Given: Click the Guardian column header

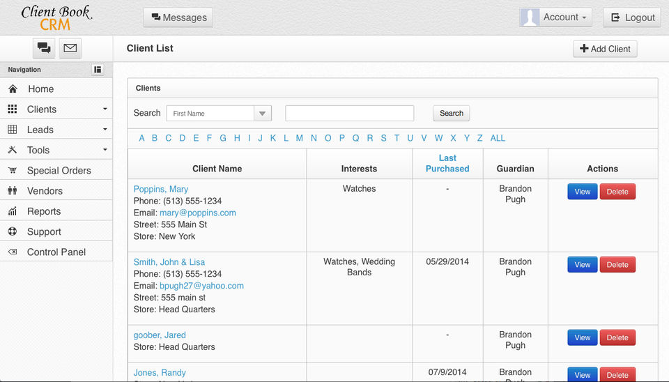Looking at the screenshot, I should (515, 169).
